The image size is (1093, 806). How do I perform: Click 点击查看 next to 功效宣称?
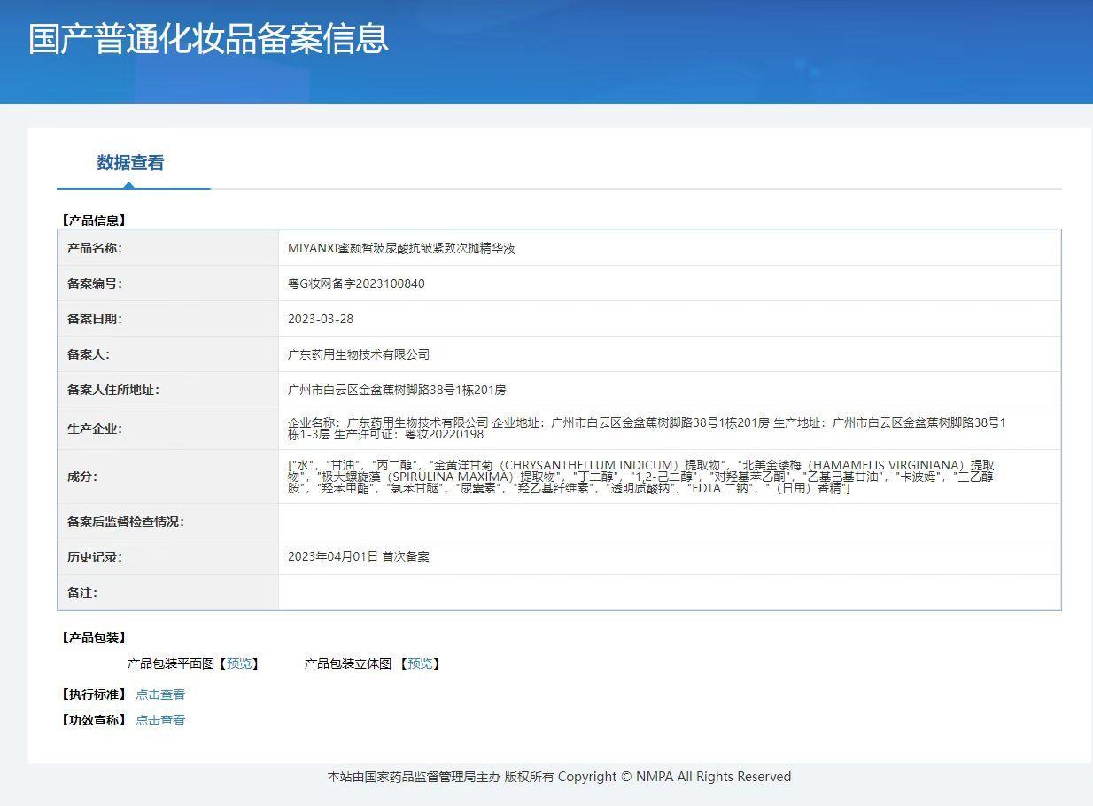pos(160,720)
